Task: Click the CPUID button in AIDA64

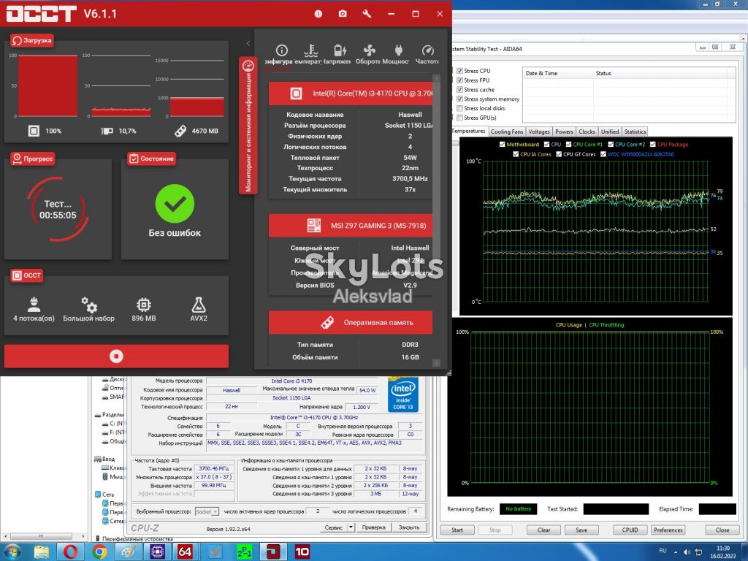Action: [x=630, y=530]
